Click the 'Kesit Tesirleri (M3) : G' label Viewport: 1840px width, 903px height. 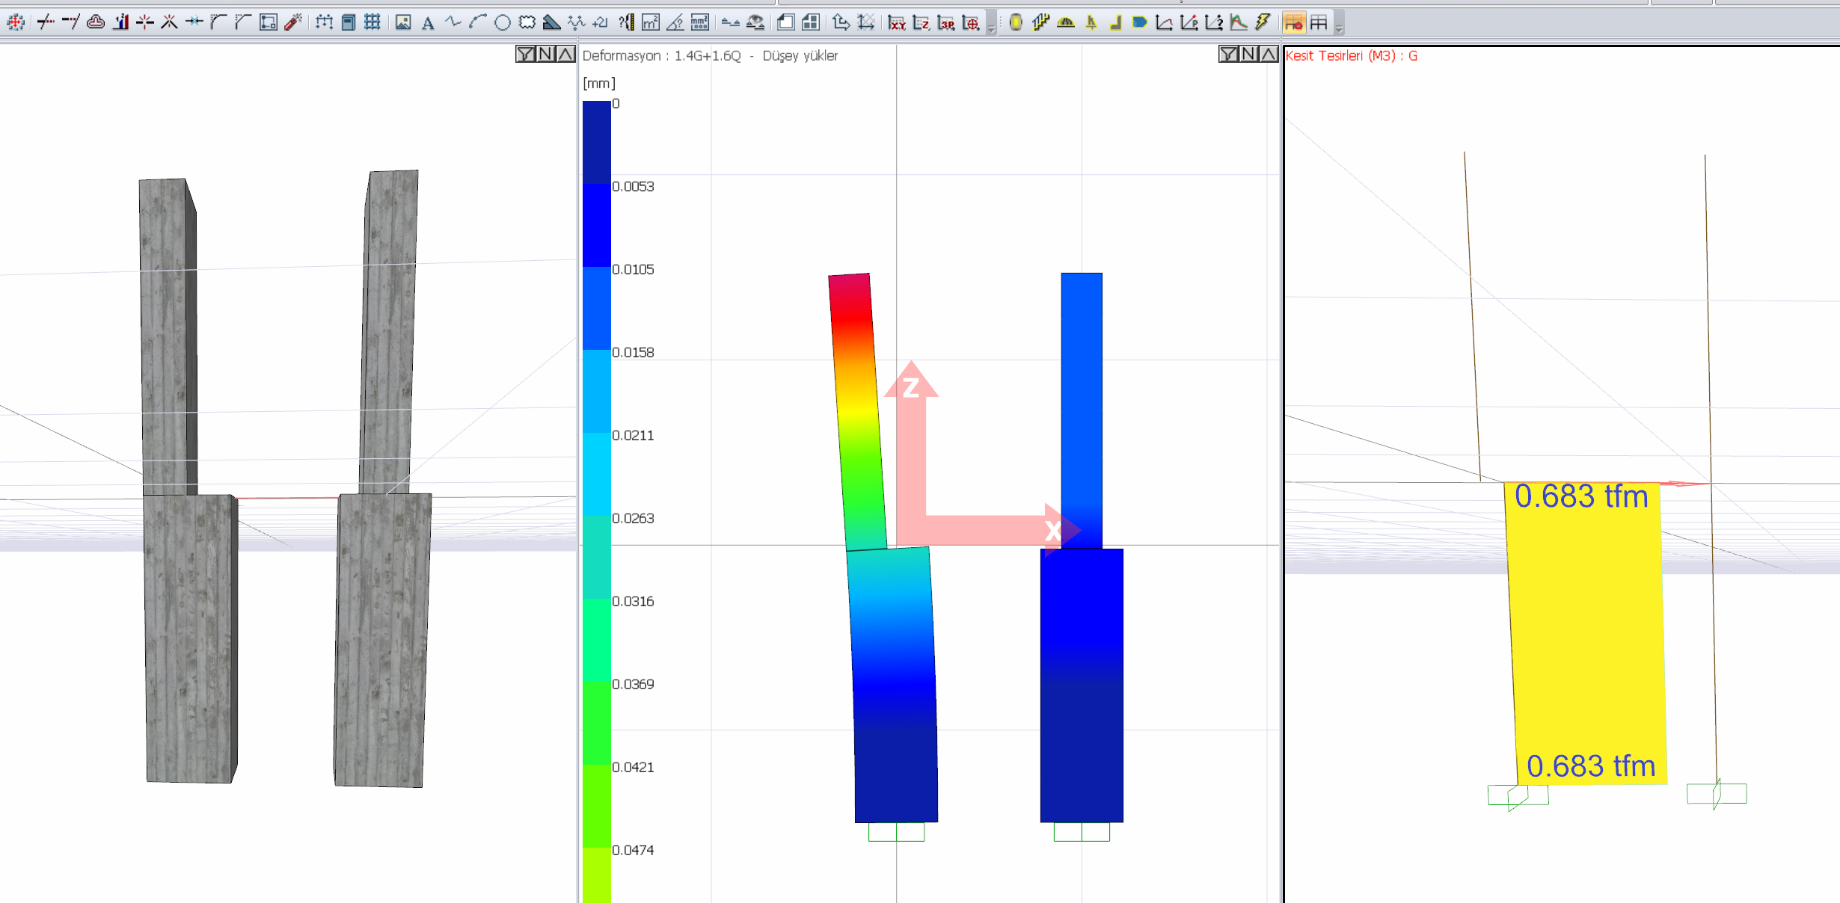click(1352, 56)
